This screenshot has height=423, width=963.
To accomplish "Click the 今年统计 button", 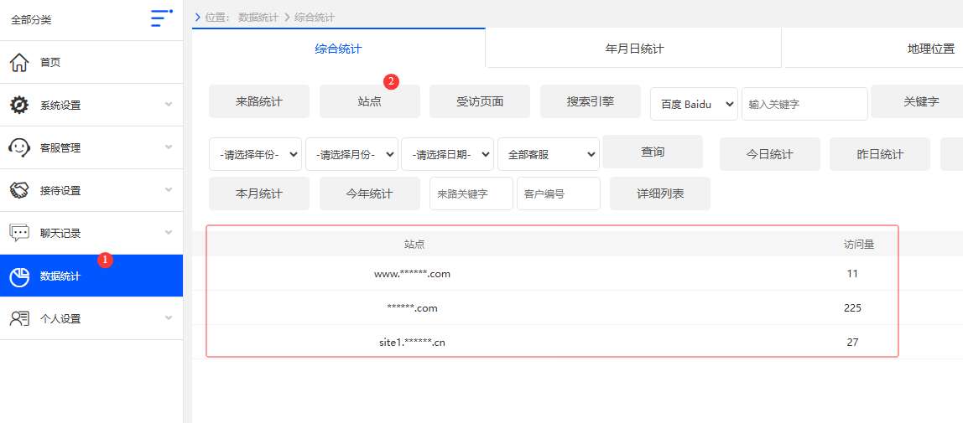I will pos(370,193).
